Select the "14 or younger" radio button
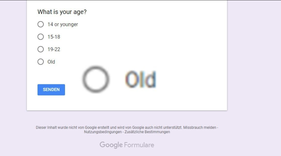 pyautogui.click(x=41, y=24)
